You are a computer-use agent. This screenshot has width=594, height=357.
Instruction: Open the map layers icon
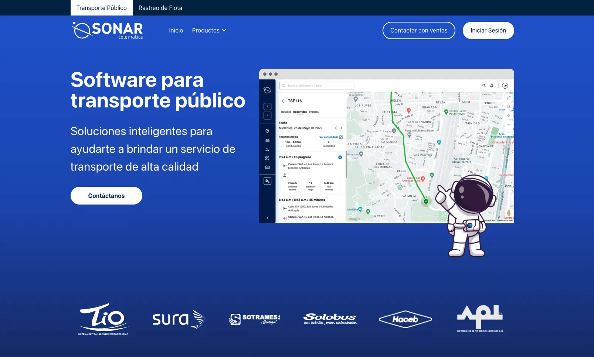tap(509, 106)
